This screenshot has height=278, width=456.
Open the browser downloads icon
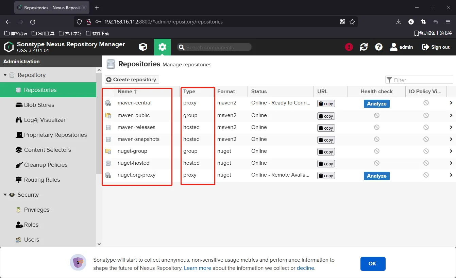click(x=399, y=22)
